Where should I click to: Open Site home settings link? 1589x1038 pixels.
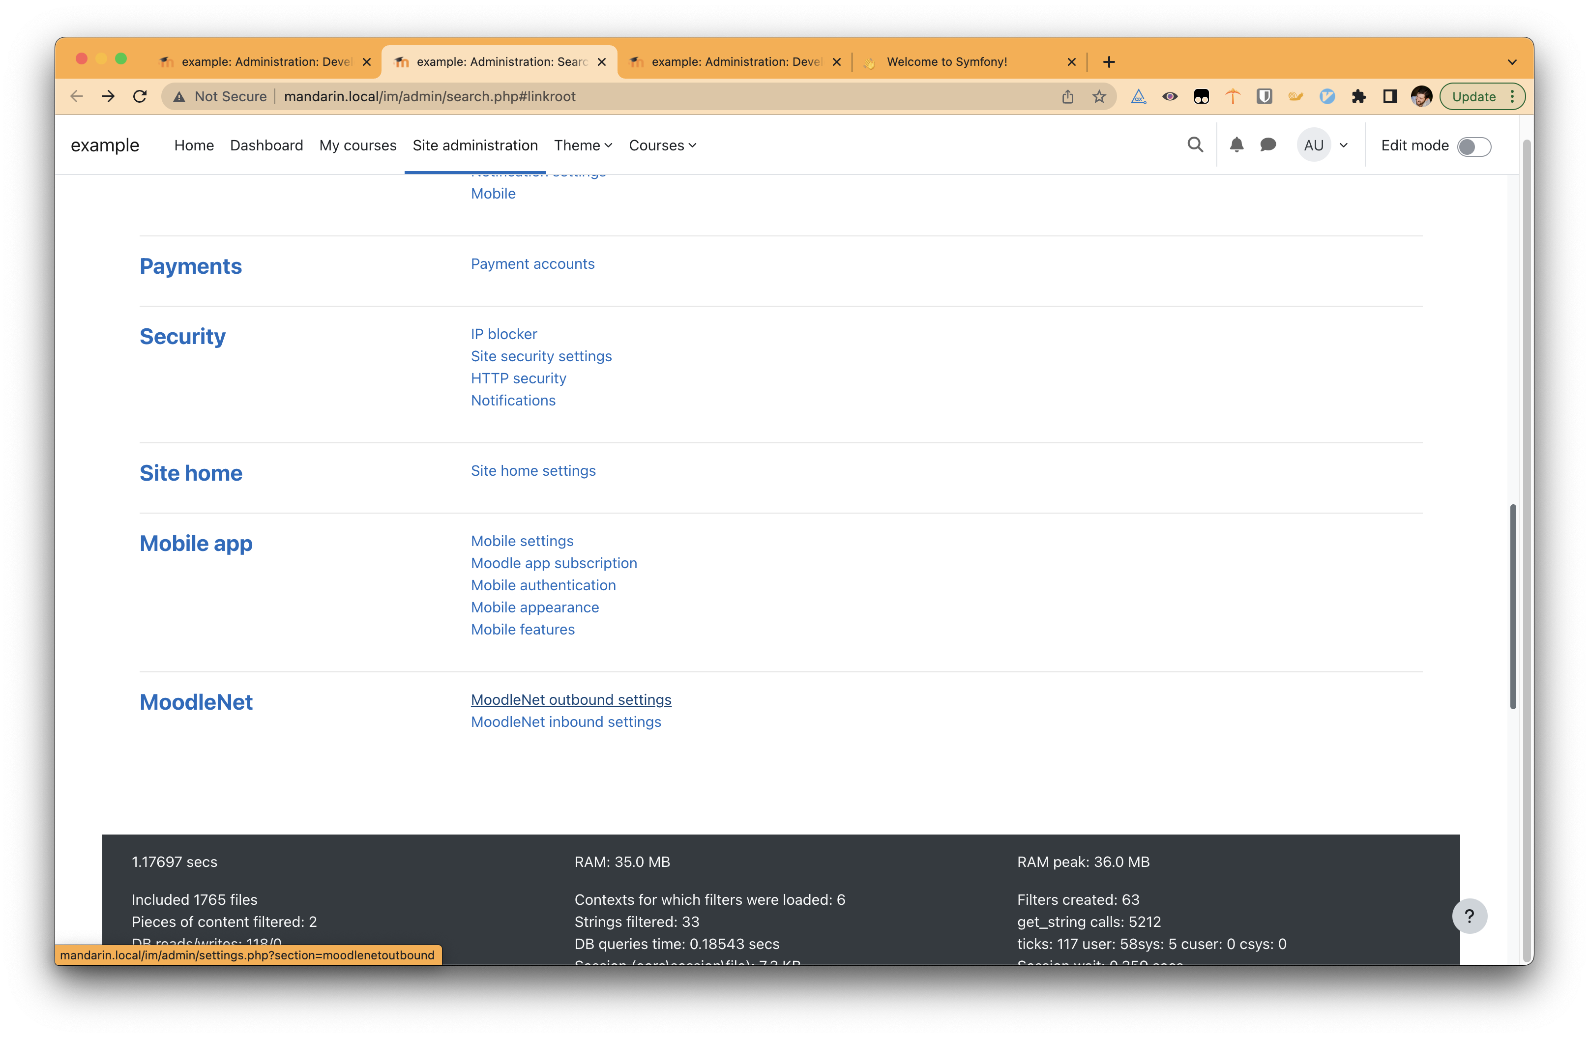click(533, 471)
